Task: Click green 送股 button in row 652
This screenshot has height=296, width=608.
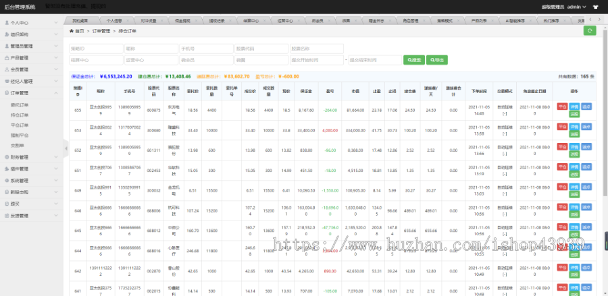Action: [574, 154]
